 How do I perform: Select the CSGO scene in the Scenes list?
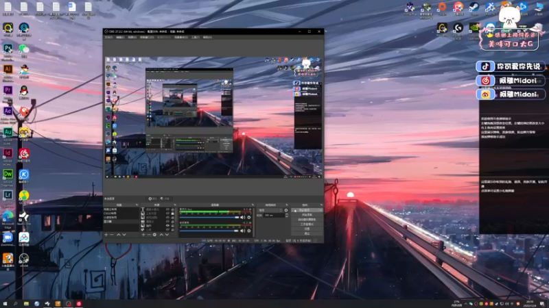[x=121, y=214]
